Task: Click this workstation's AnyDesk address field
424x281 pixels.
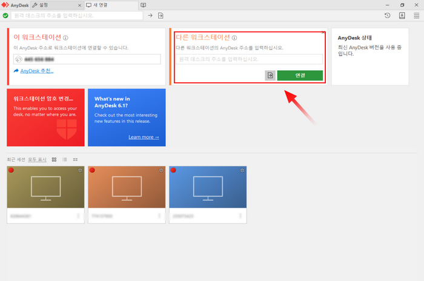Action: click(x=87, y=59)
